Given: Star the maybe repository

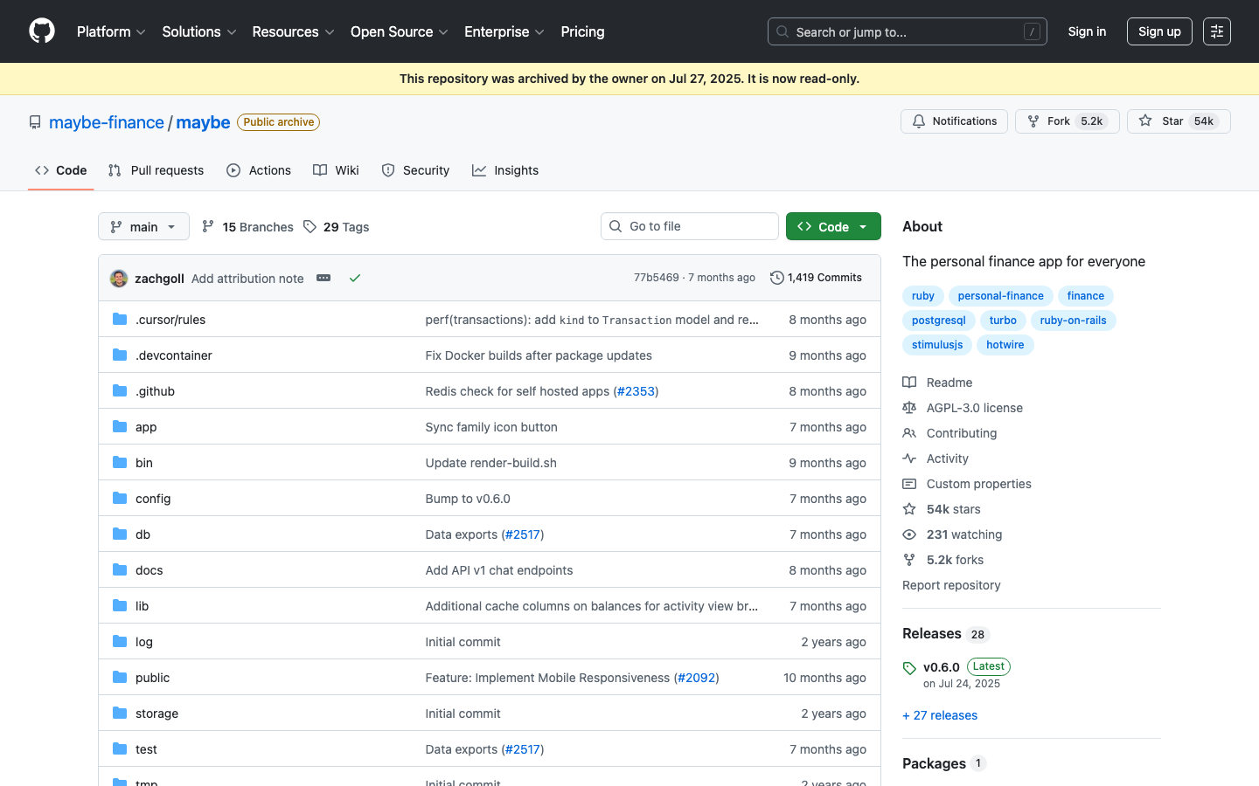Looking at the screenshot, I should click(x=1178, y=121).
